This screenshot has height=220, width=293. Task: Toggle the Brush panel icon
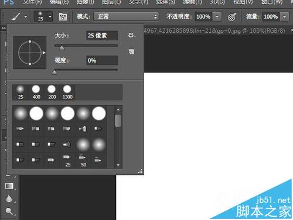pyautogui.click(x=63, y=17)
